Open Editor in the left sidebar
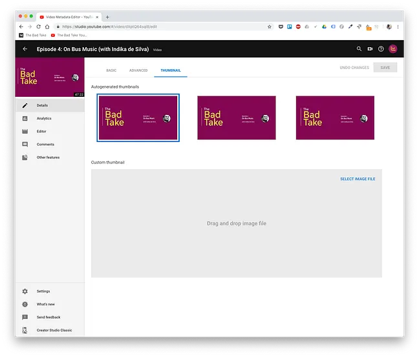 (41, 131)
